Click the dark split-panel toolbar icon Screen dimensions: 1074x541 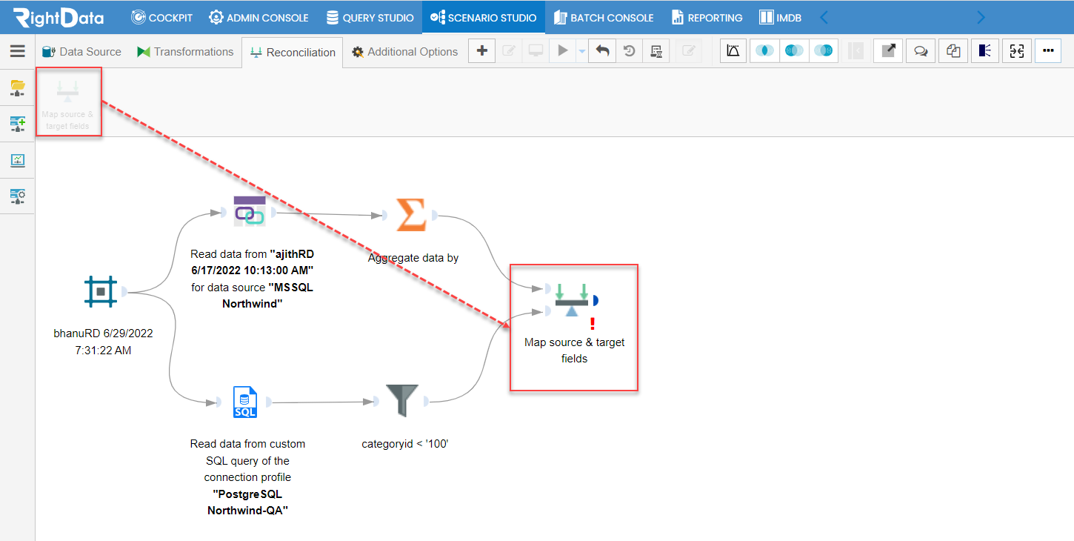(x=985, y=50)
